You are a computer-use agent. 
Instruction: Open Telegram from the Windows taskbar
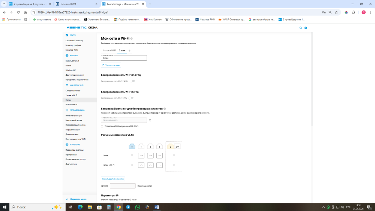128,207
